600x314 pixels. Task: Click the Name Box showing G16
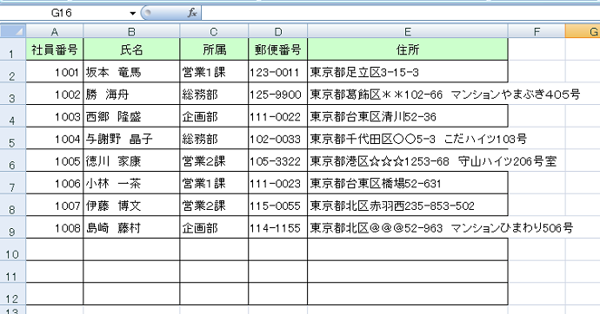click(x=61, y=13)
